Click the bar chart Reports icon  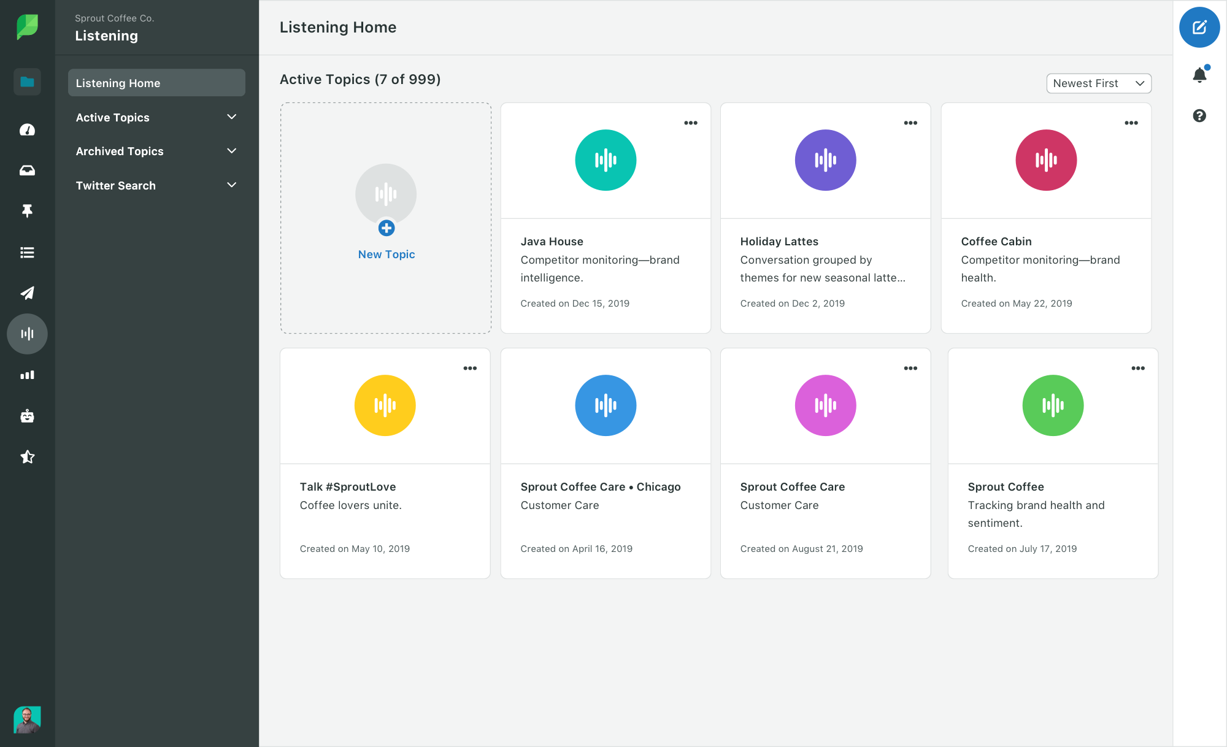(x=27, y=375)
